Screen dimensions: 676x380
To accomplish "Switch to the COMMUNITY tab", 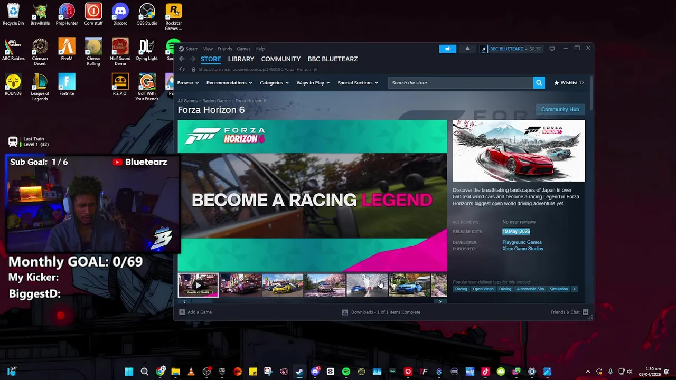I will [281, 59].
